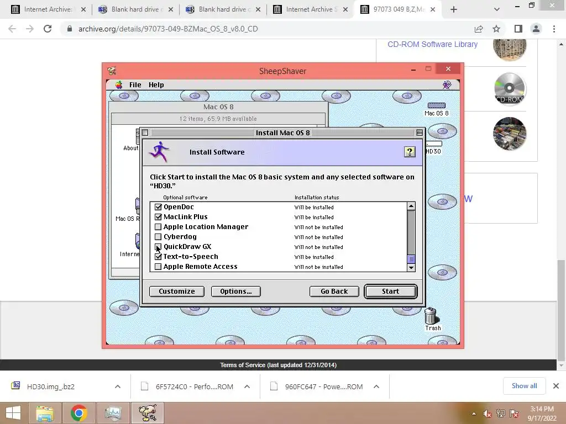The width and height of the screenshot is (566, 424).
Task: Open File Explorer from taskbar
Action: 45,413
